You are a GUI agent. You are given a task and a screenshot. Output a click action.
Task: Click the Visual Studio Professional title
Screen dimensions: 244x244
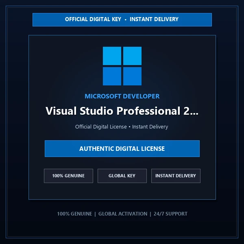[x=122, y=111]
